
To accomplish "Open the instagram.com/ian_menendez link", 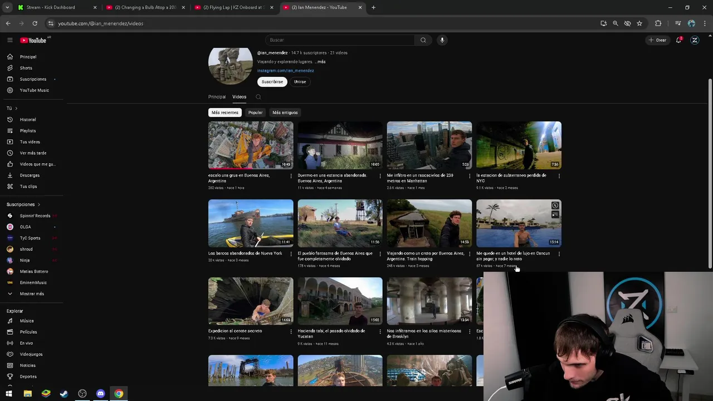I will tap(285, 71).
